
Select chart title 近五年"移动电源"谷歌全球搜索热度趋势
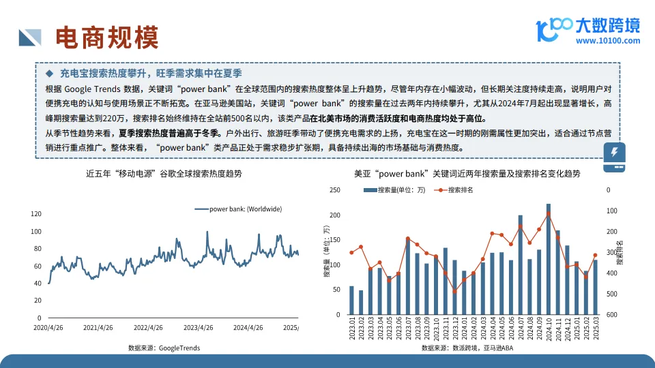coord(164,174)
